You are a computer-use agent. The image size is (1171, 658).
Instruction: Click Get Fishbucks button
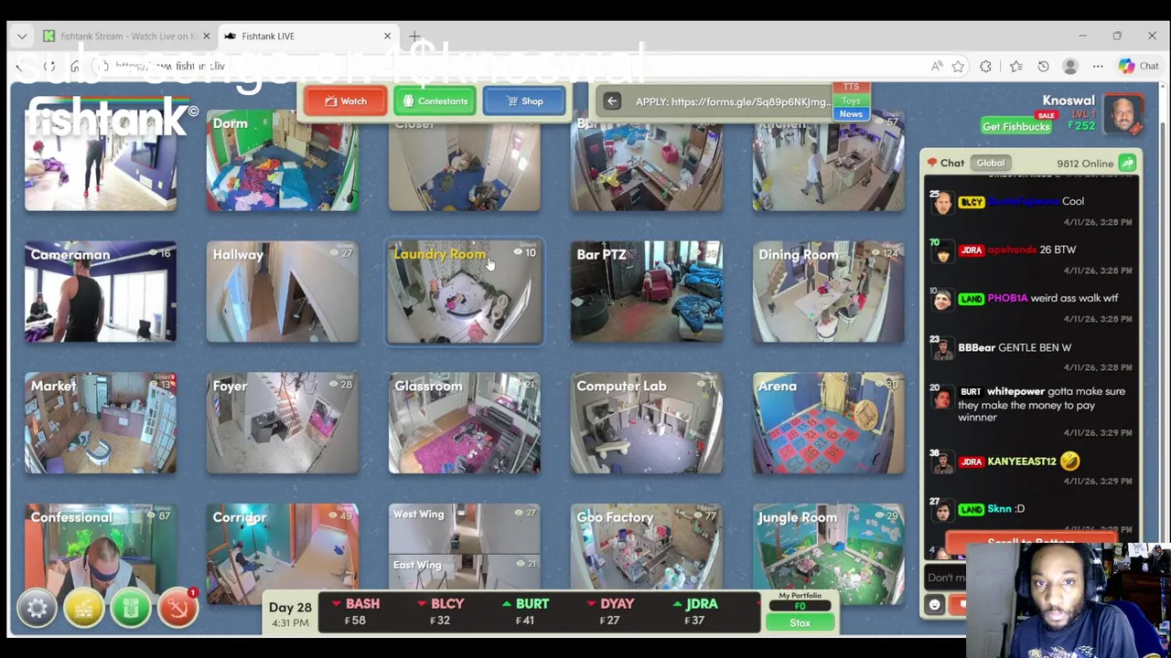[1015, 127]
